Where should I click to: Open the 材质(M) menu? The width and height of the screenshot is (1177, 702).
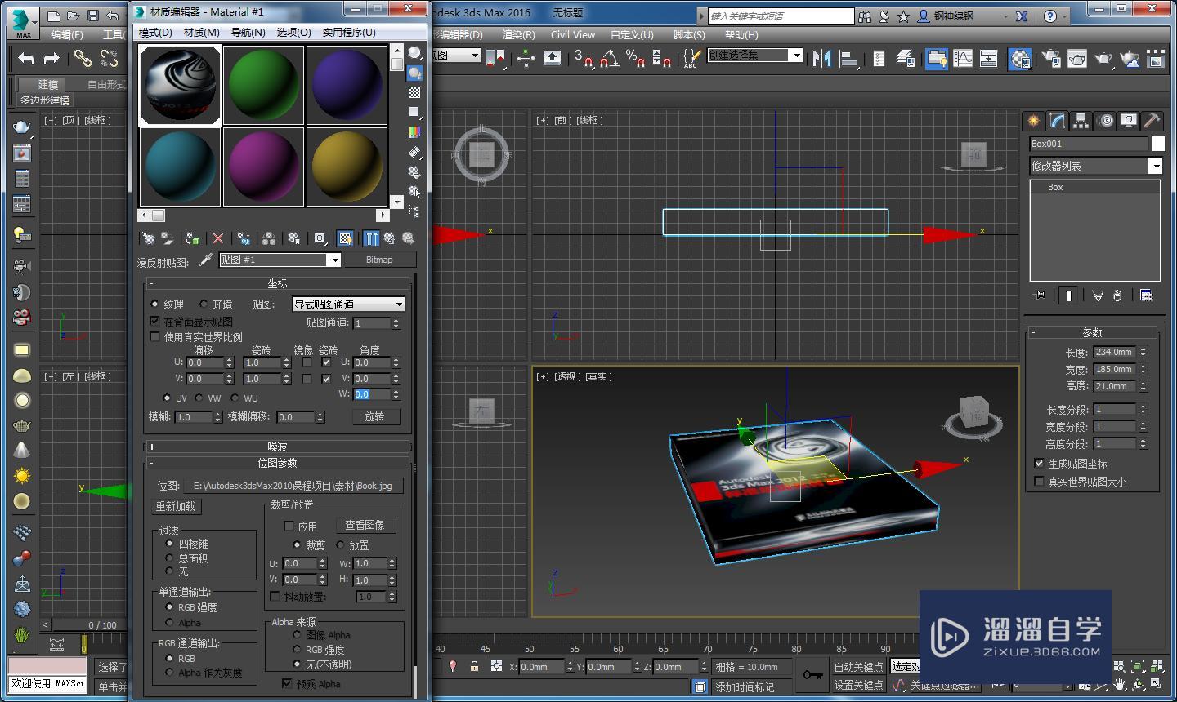click(x=201, y=33)
